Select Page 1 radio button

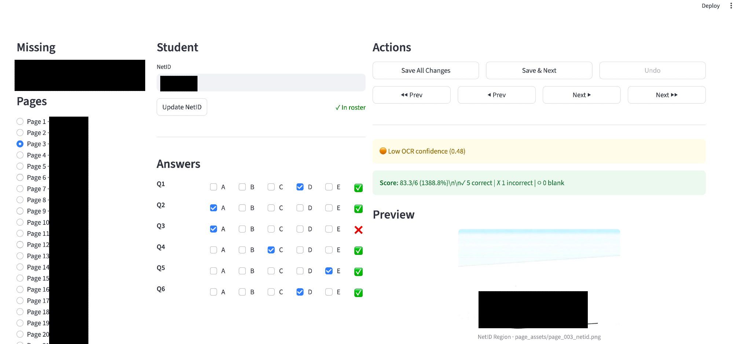click(20, 121)
